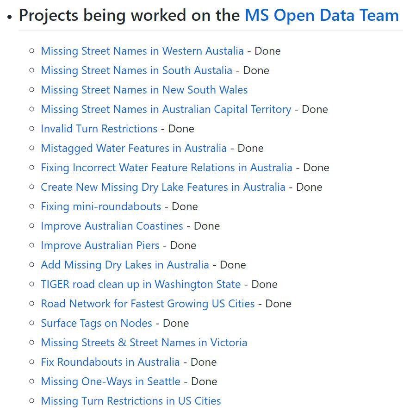403x412 pixels.
Task: Open the Improve Australian Coastines link
Action: pos(112,226)
